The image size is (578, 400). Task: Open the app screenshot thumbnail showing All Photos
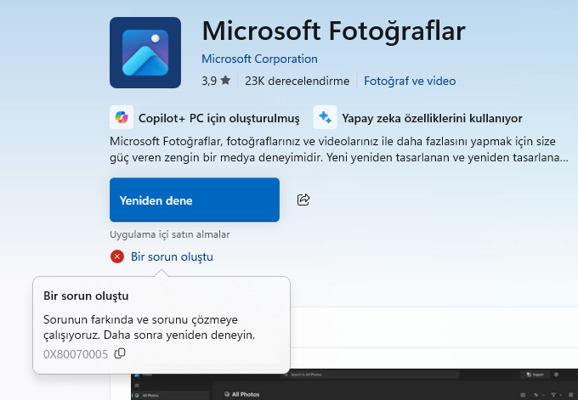[x=354, y=384]
